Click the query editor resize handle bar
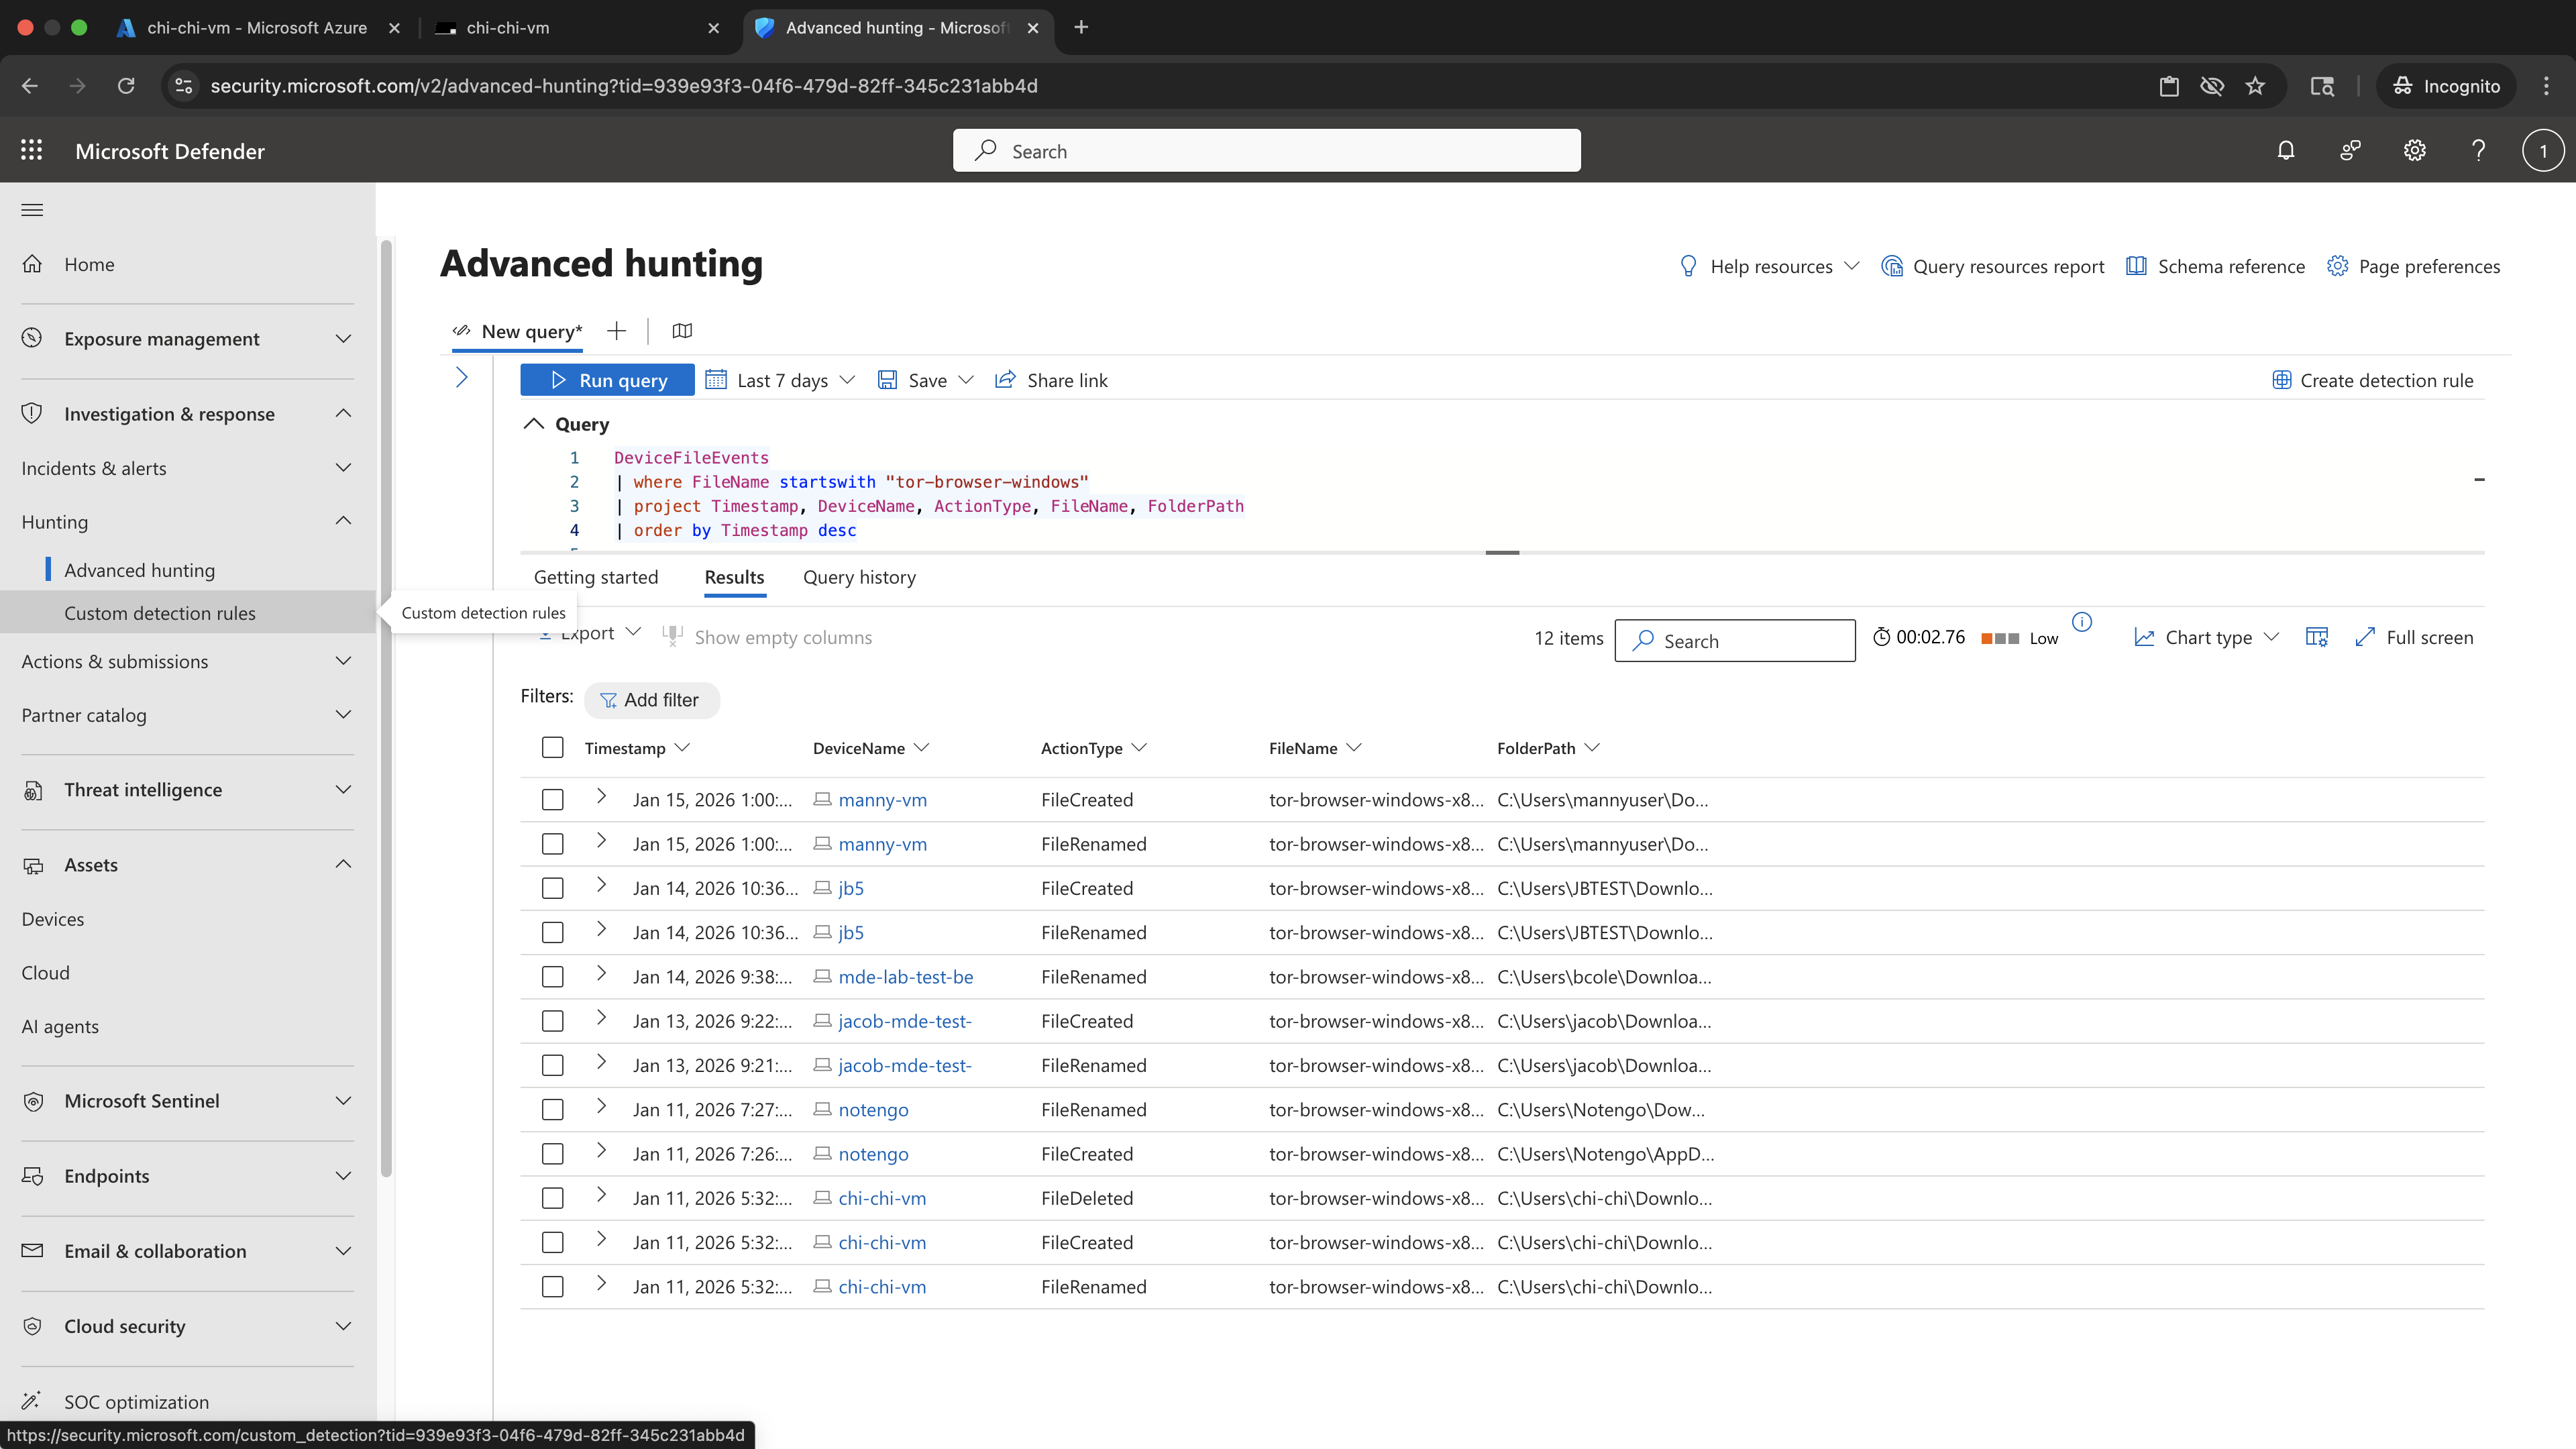Screen dimensions: 2576x1449 point(1502,552)
